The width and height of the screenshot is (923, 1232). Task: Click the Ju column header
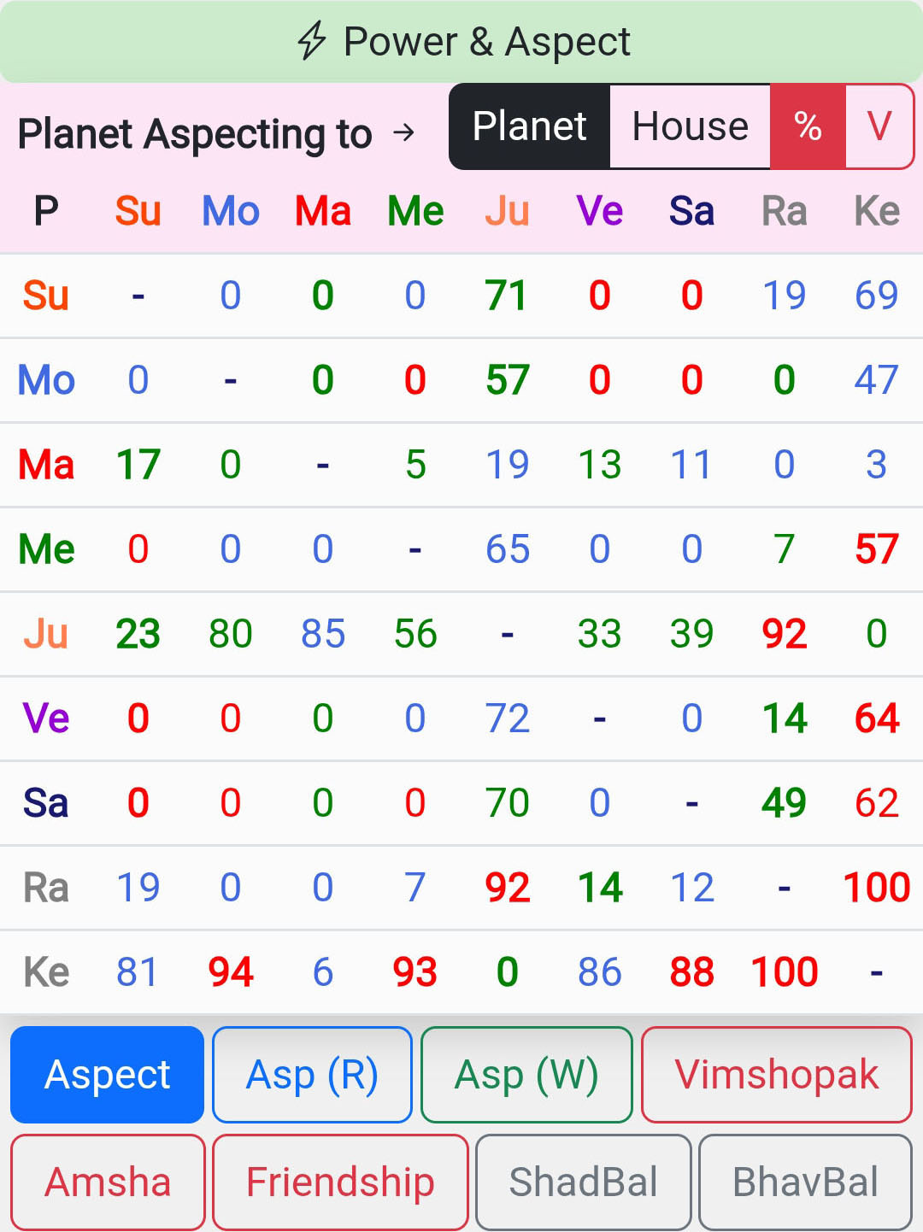pos(507,211)
